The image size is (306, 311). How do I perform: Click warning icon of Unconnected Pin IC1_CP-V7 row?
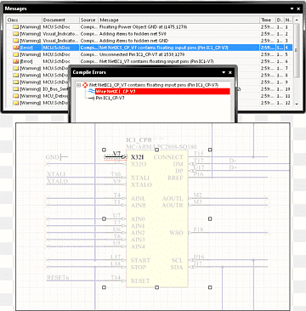tap(15, 54)
